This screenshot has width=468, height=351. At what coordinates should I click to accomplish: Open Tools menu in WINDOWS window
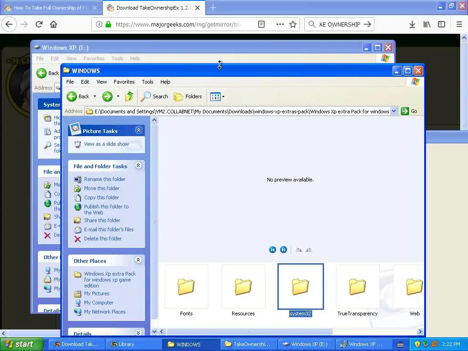pos(148,82)
